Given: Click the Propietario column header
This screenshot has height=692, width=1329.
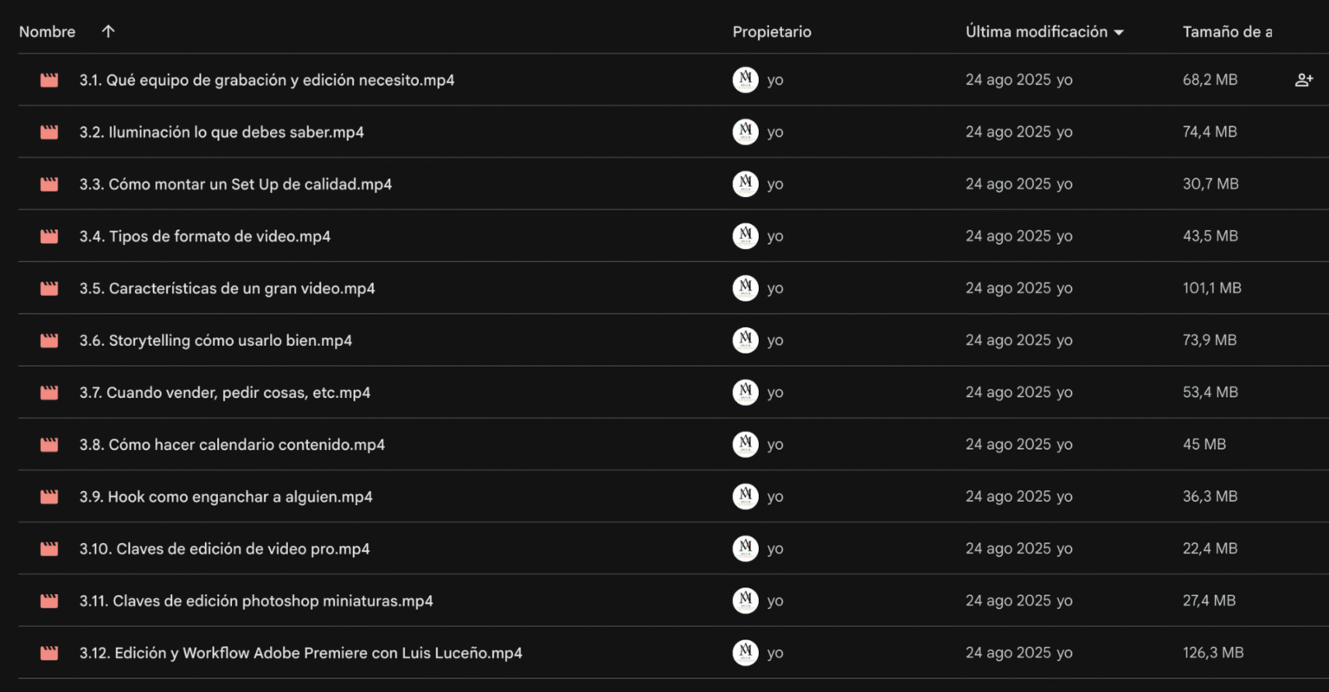Looking at the screenshot, I should [772, 32].
